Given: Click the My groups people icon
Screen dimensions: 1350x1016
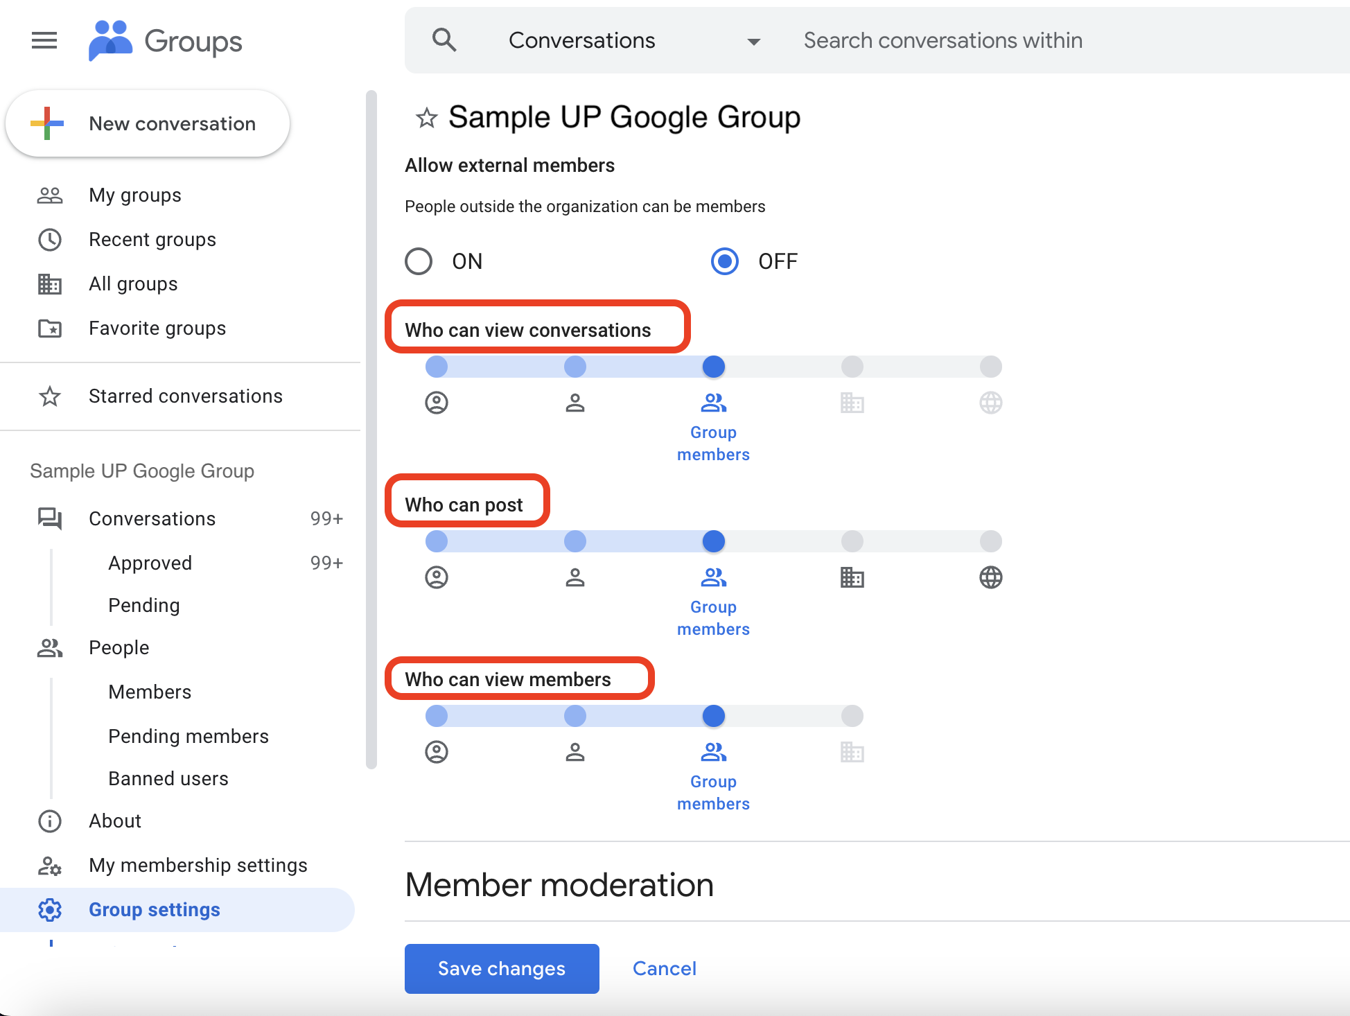Looking at the screenshot, I should tap(50, 195).
